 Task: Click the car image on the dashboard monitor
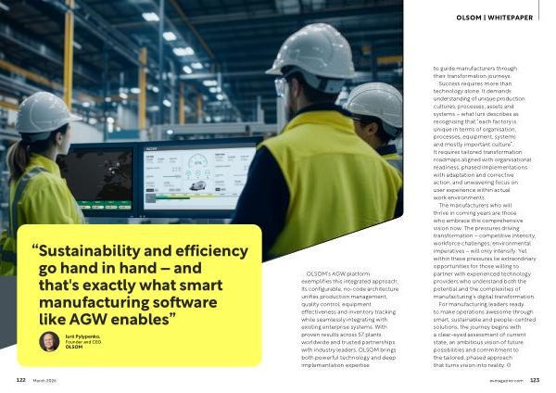[x=199, y=184]
